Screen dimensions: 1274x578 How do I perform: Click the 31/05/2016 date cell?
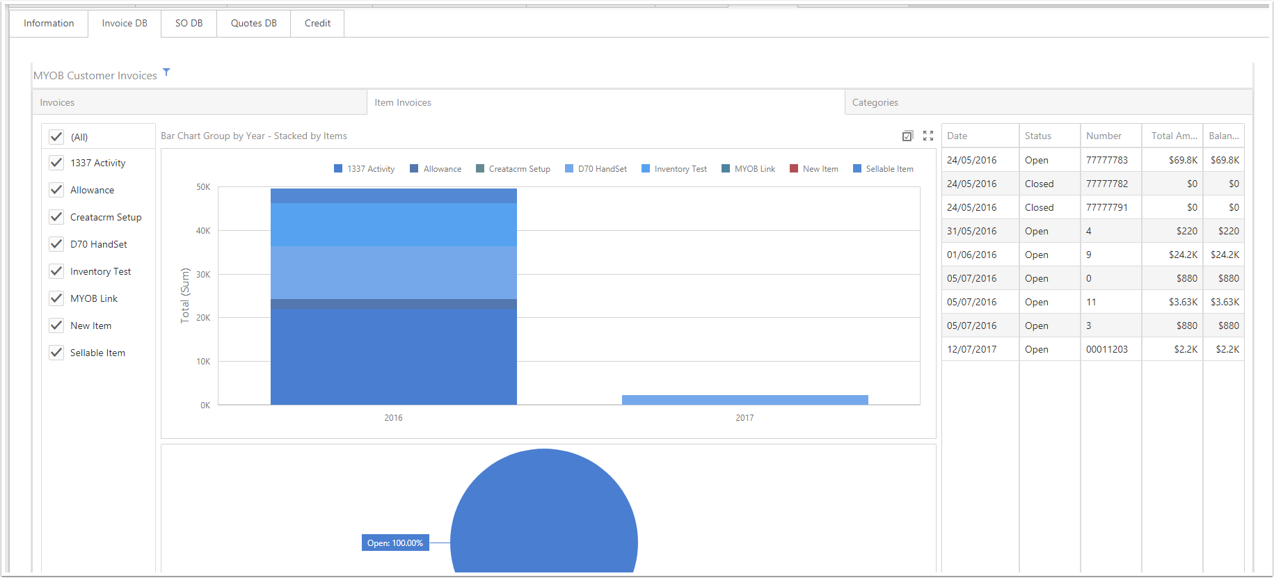[x=980, y=231]
